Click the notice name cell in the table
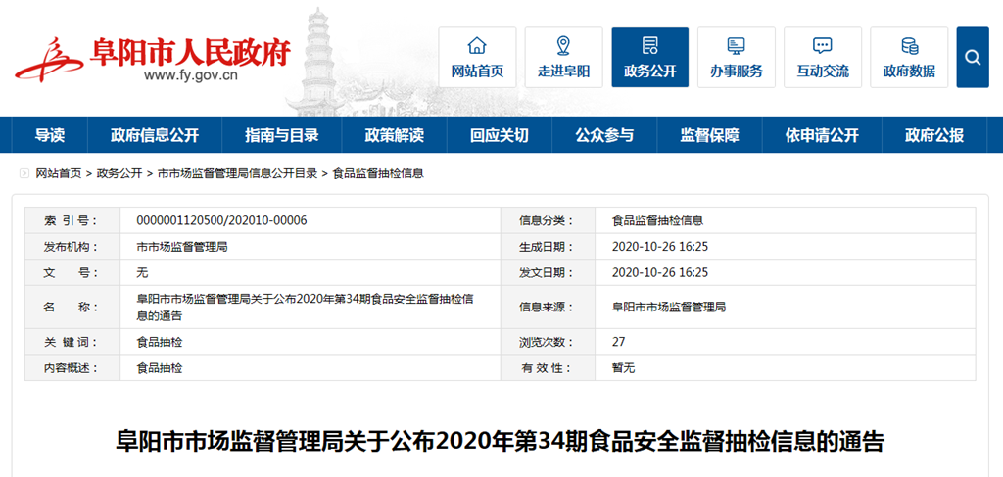The height and width of the screenshot is (477, 1003). coord(310,307)
